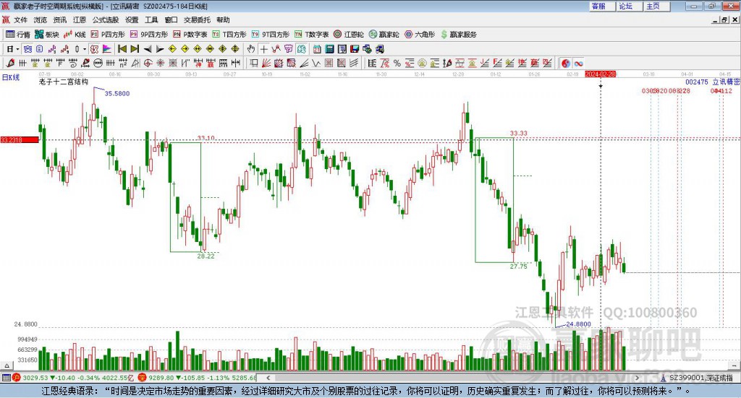
Task: Toggle the crosshair cursor tool
Action: (263, 49)
